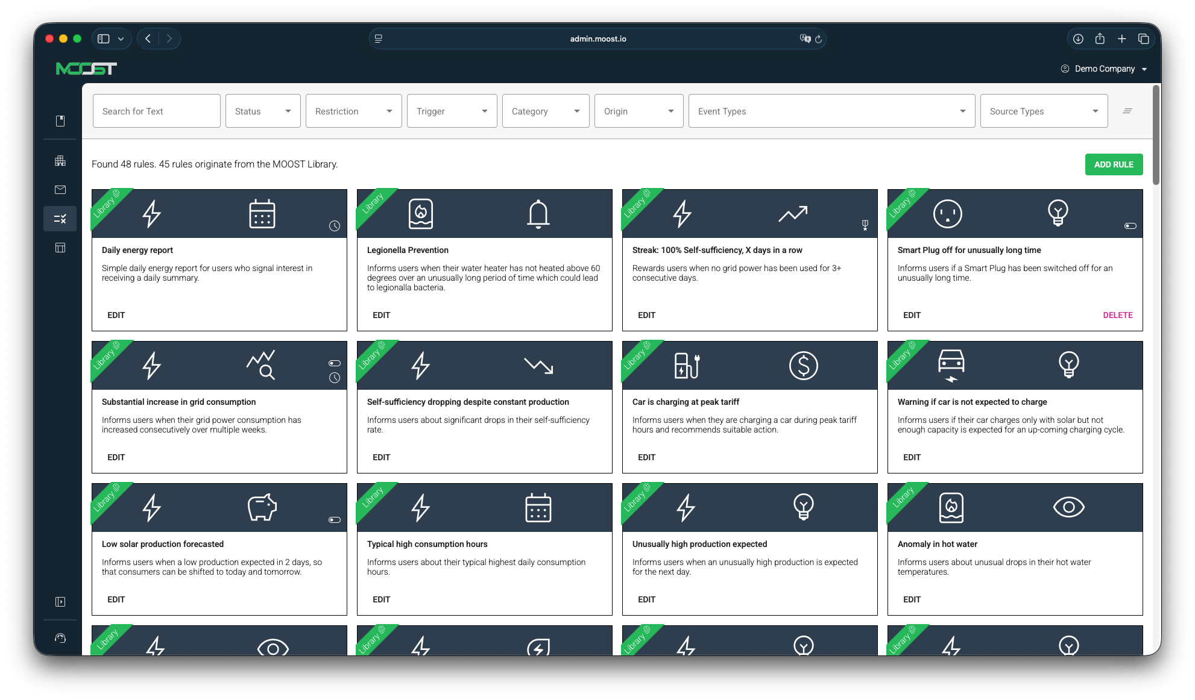The image size is (1195, 700).
Task: Open the envelope messages sidebar icon
Action: pyautogui.click(x=60, y=190)
